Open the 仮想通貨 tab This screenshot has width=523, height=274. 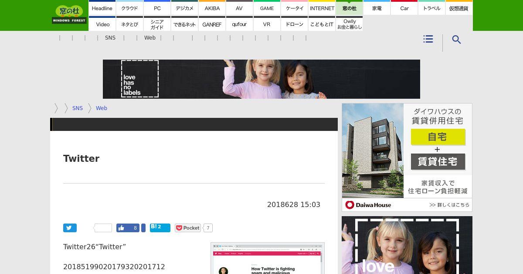[459, 8]
